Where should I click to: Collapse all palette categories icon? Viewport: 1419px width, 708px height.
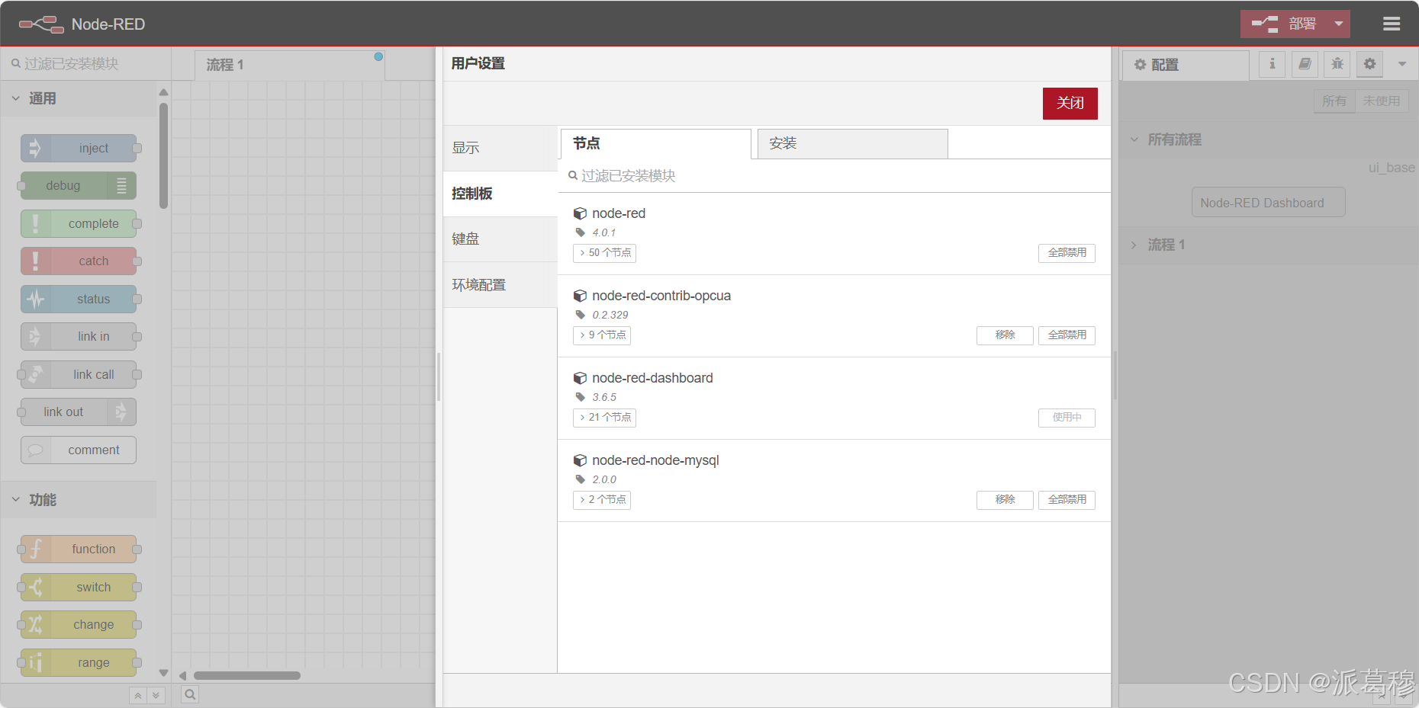(138, 695)
